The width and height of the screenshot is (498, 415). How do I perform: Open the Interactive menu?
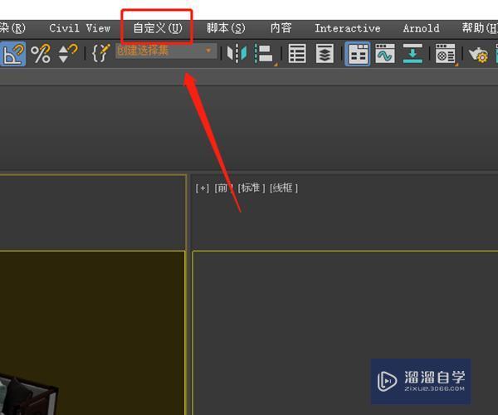pos(348,28)
